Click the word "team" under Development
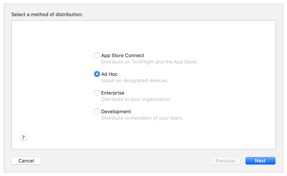The image size is (287, 176). pyautogui.click(x=176, y=118)
